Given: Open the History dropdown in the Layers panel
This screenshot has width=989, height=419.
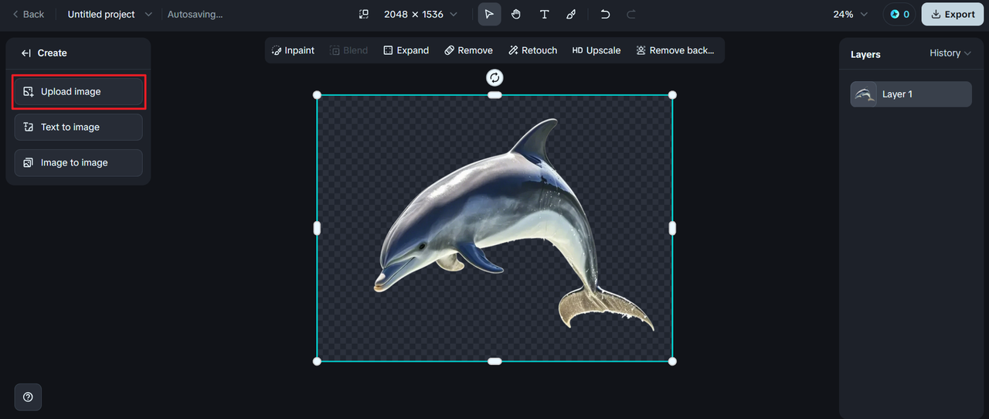Looking at the screenshot, I should 950,53.
